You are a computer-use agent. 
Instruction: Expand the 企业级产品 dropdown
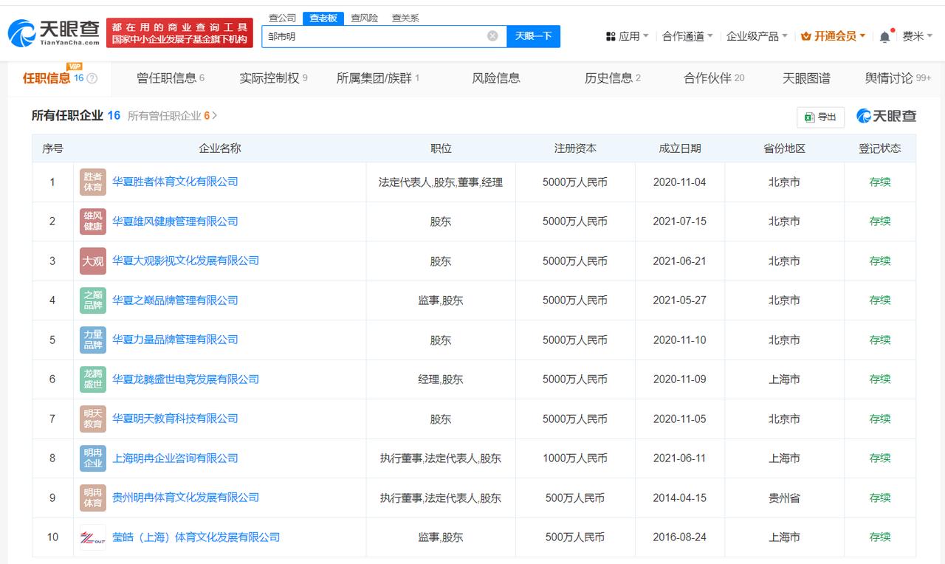[x=757, y=36]
